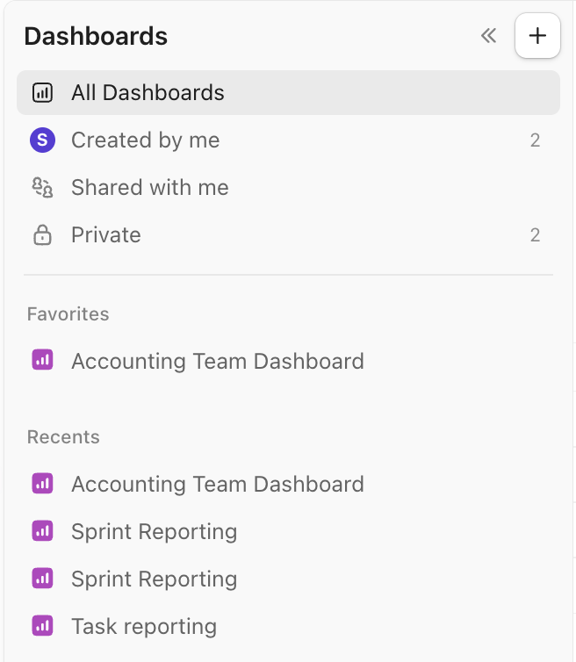Screen dimensions: 576x662
Task: Click the count badge beside Created by me
Action: click(x=535, y=140)
